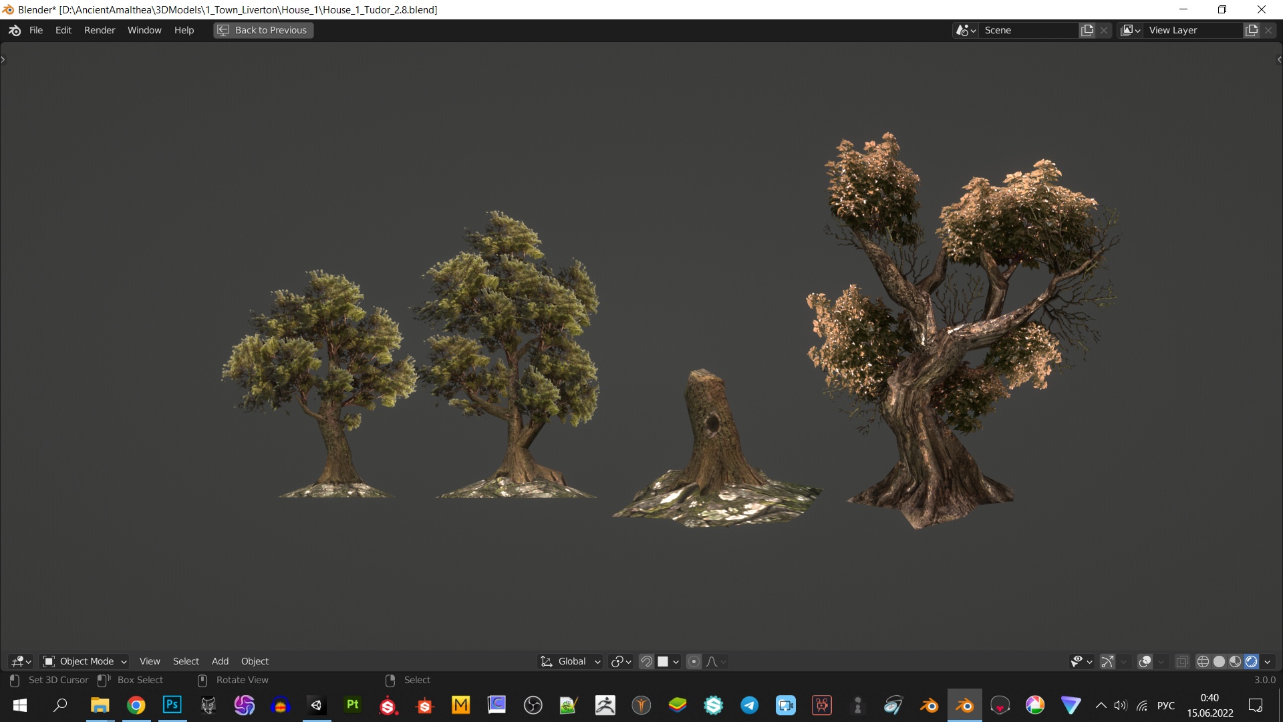Toggle snapping magnet on
The height and width of the screenshot is (722, 1283).
tap(646, 661)
